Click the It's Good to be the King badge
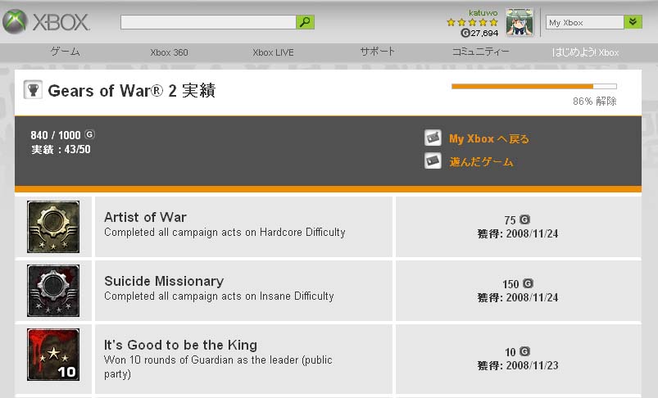The width and height of the screenshot is (658, 398). pos(53,355)
